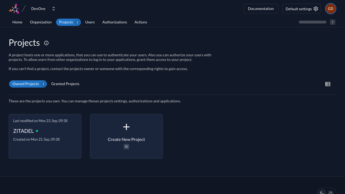The image size is (345, 194).
Task: Open Default settings via the gear icon
Action: click(316, 9)
